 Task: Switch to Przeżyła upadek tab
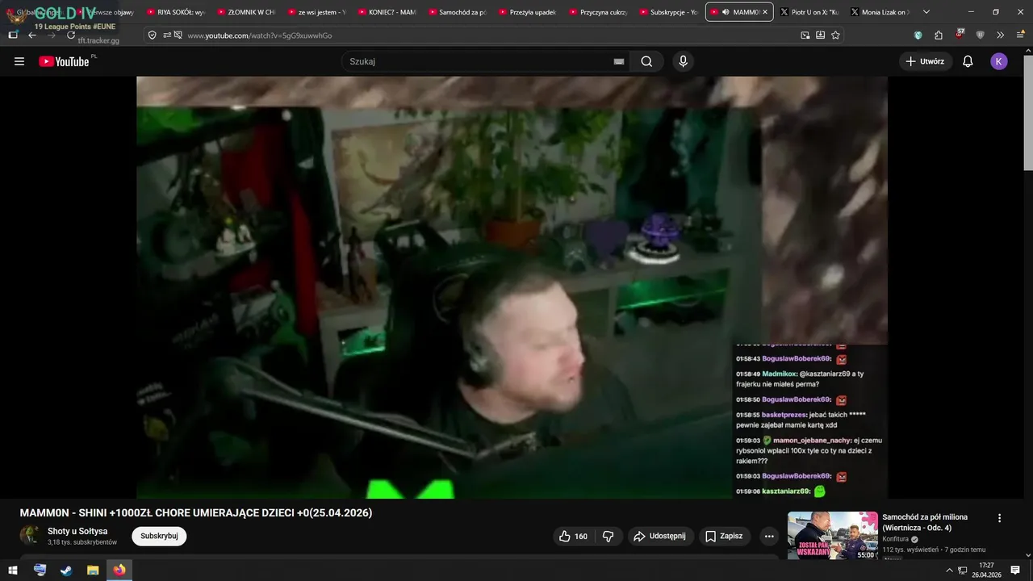click(x=526, y=12)
